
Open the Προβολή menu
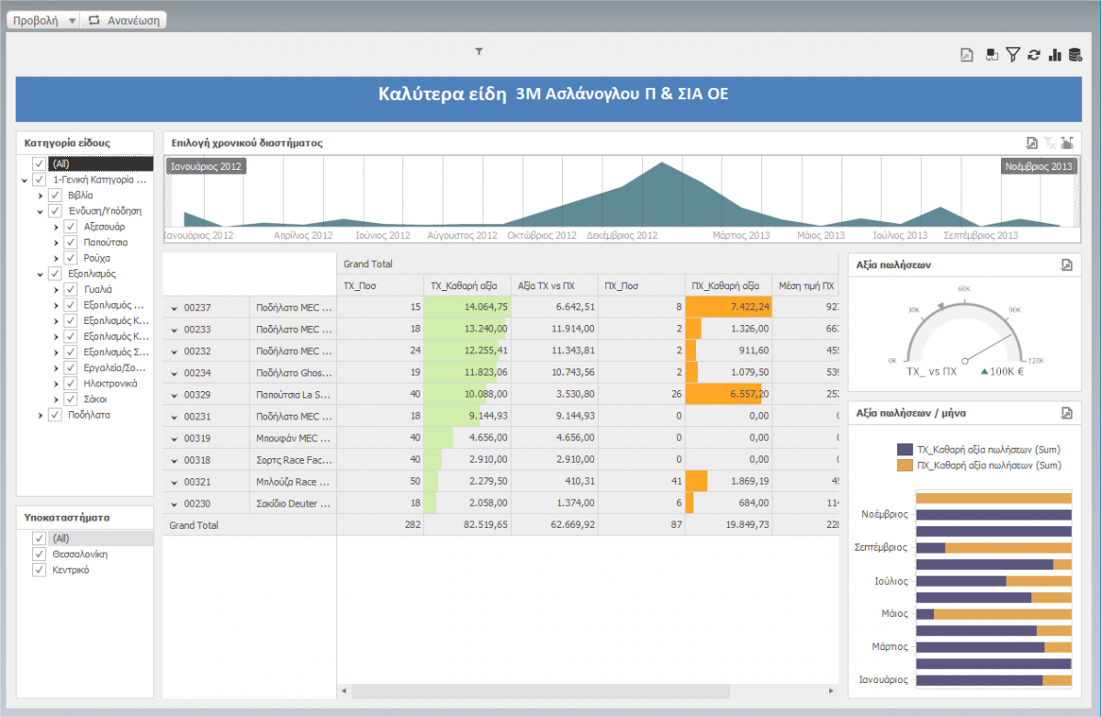click(x=45, y=19)
